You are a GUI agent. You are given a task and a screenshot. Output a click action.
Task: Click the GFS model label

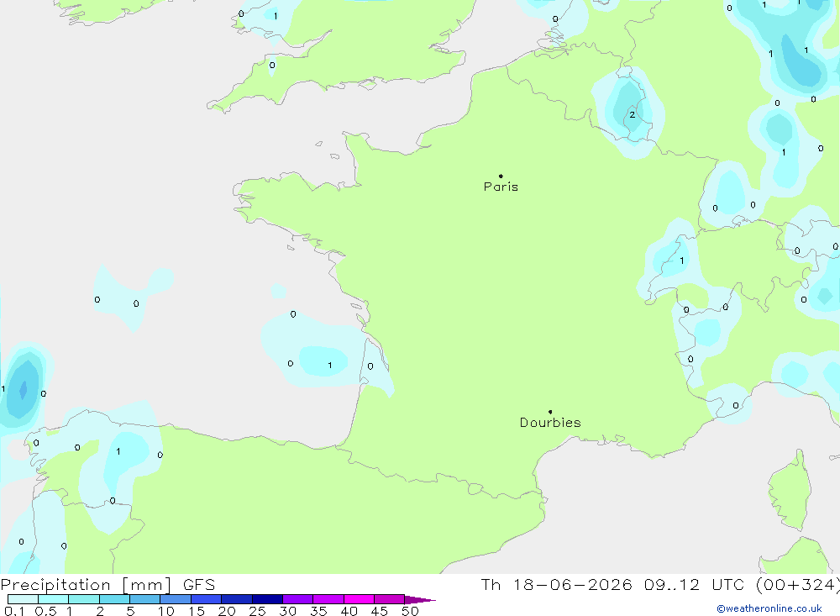pos(199,584)
